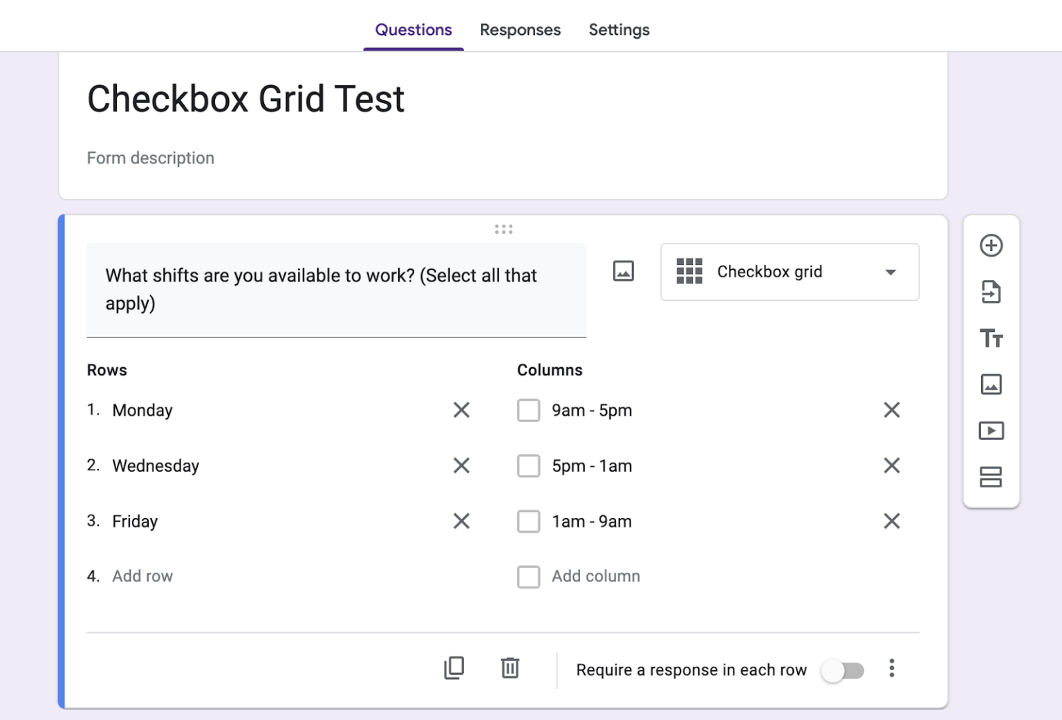This screenshot has height=720, width=1062.
Task: Remove the 9am - 5pm column
Action: tap(892, 409)
